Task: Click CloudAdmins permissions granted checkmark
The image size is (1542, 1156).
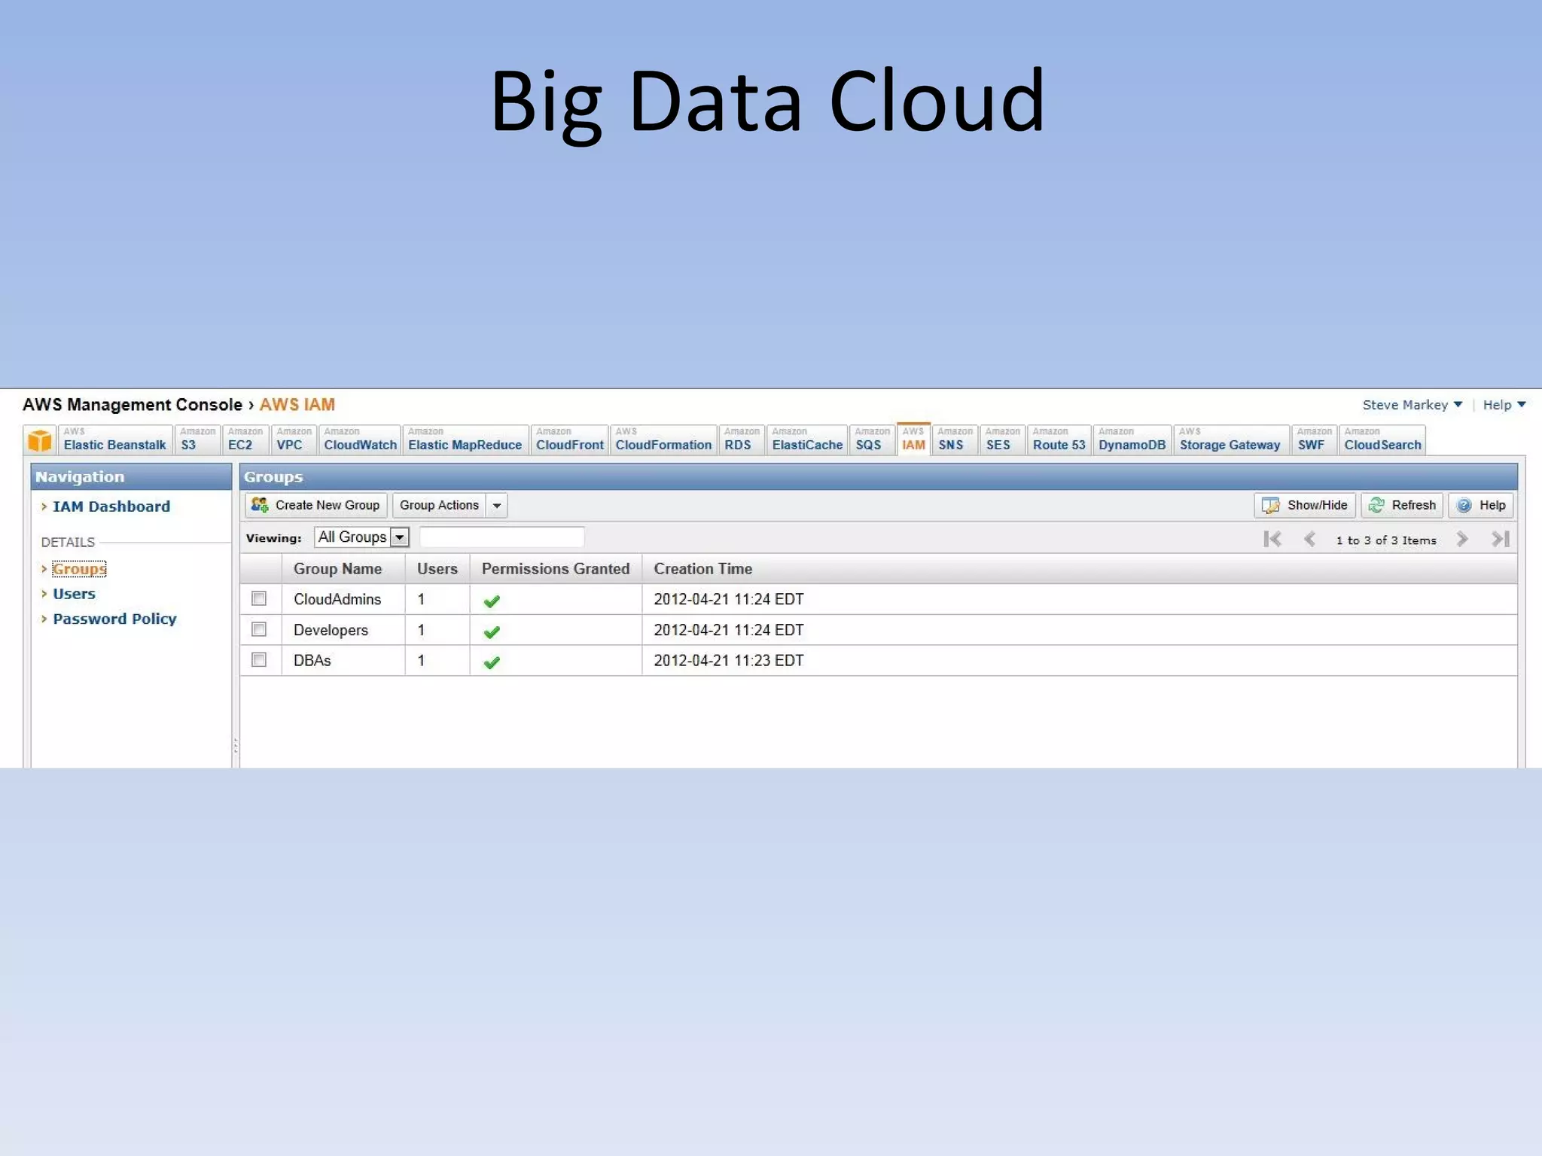Action: 492,601
